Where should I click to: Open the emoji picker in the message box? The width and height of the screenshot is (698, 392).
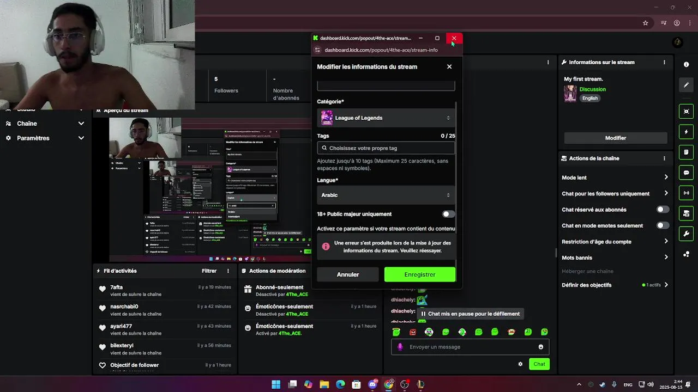(541, 347)
